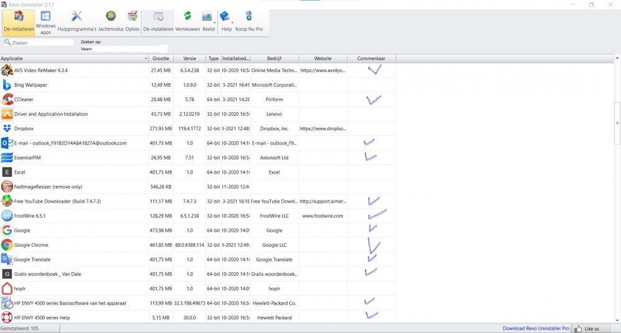This screenshot has height=333, width=621.
Task: Select the Lenovo Driver and Application Installation icon
Action: pos(7,114)
